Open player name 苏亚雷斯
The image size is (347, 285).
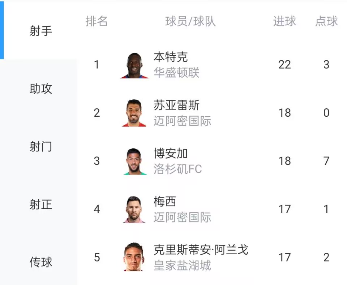click(177, 105)
